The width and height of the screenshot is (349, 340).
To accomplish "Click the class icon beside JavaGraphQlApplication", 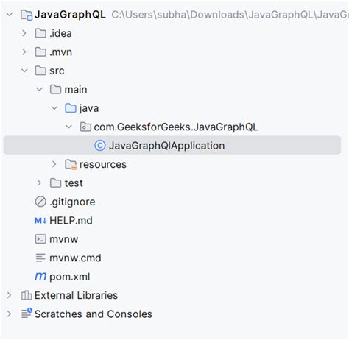I will [100, 146].
